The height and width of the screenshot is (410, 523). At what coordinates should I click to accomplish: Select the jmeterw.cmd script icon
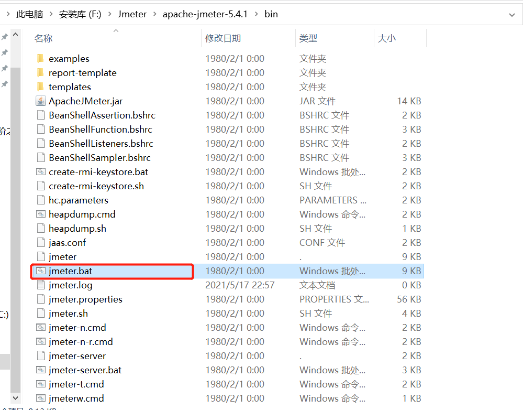(41, 398)
